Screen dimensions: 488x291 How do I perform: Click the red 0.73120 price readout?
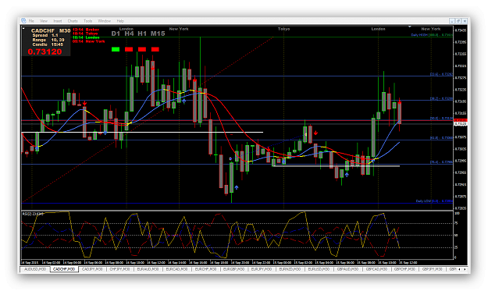[45, 51]
